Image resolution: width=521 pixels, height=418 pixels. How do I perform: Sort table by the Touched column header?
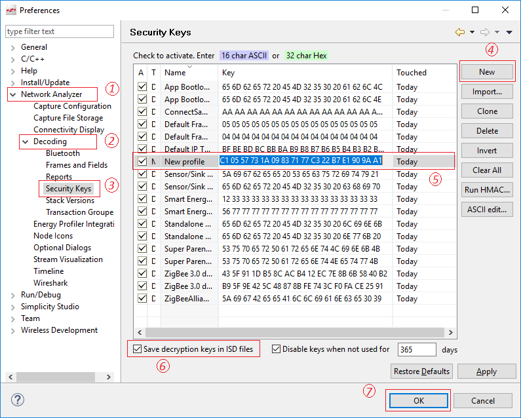[424, 73]
